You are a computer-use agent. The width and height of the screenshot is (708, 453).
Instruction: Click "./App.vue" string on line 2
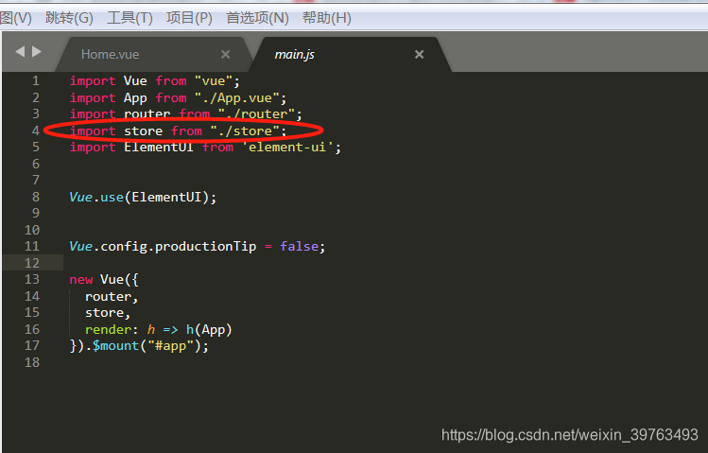pos(237,98)
